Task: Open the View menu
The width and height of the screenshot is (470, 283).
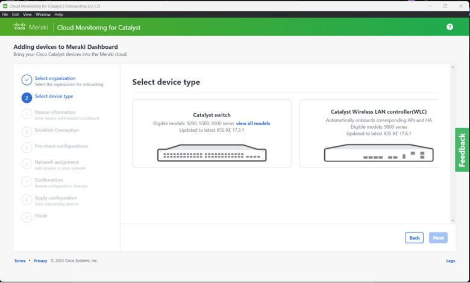Action: pos(27,14)
